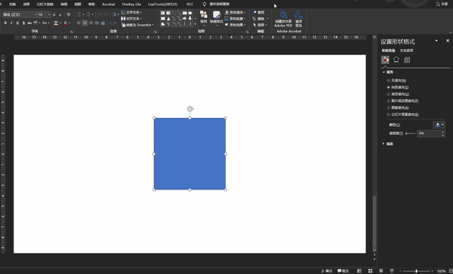Image resolution: width=453 pixels, height=274 pixels.
Task: Switch to the OneKey Lite tab
Action: (131, 5)
